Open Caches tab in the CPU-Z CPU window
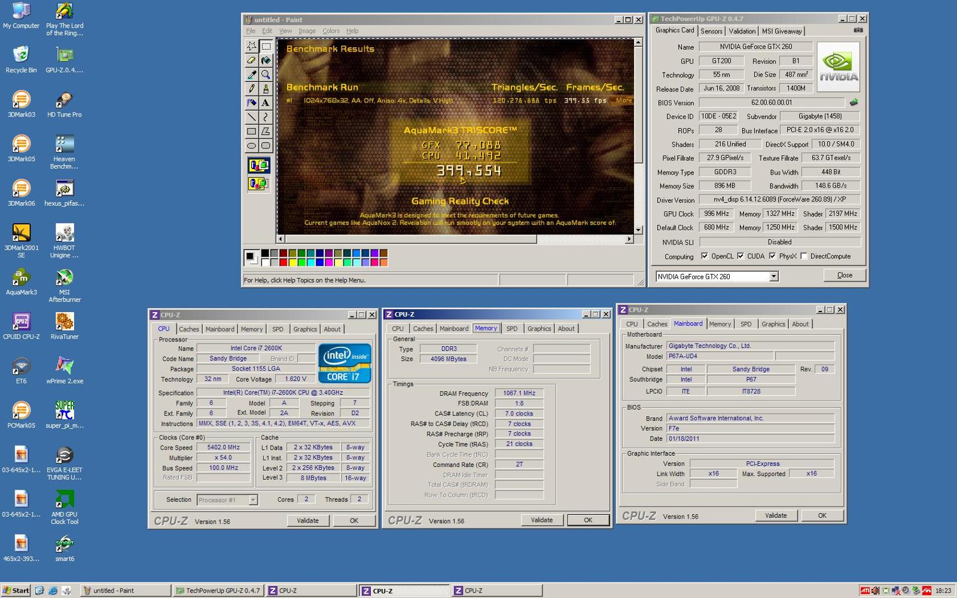957x598 pixels. [189, 329]
